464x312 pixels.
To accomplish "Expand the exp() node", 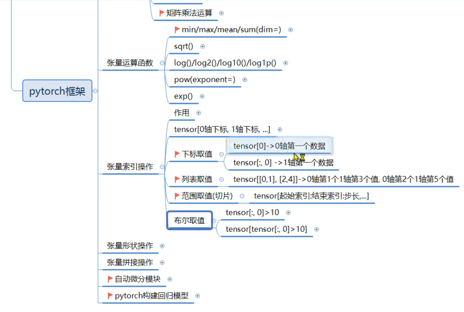I will point(202,96).
